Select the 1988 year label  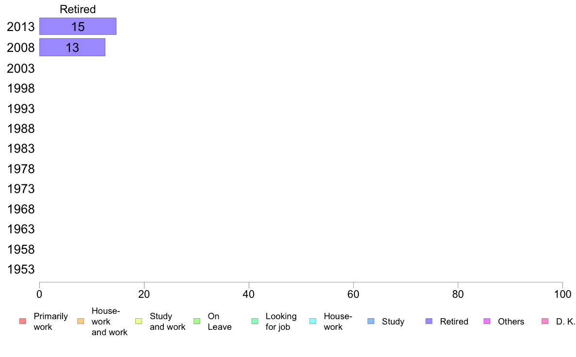[x=20, y=129]
